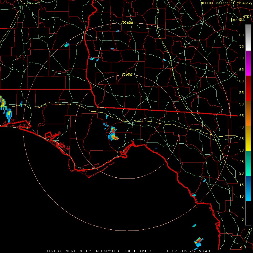Click the 15 value on the scale
Viewport: 253px width, 253px height.
click(x=241, y=185)
